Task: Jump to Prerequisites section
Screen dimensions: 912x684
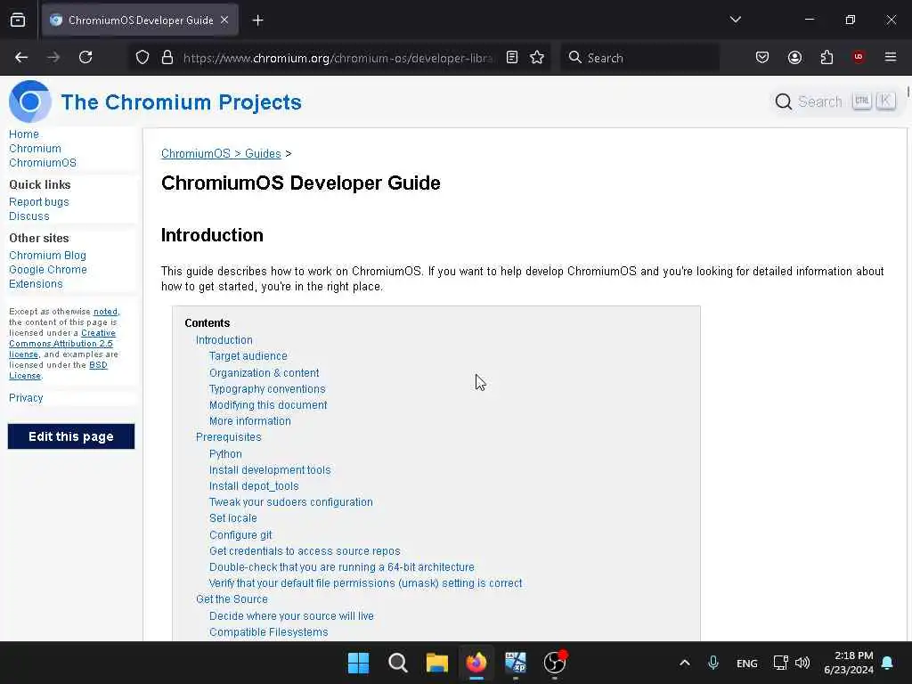Action: tap(229, 436)
